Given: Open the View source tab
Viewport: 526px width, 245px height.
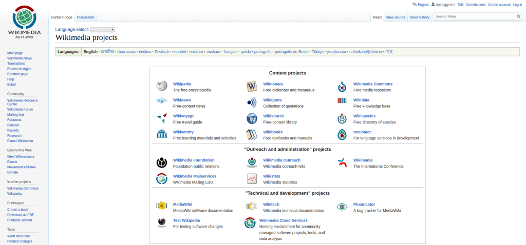Looking at the screenshot, I should tap(396, 17).
